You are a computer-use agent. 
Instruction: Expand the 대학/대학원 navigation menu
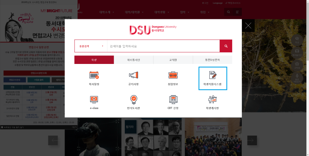tap(134, 12)
